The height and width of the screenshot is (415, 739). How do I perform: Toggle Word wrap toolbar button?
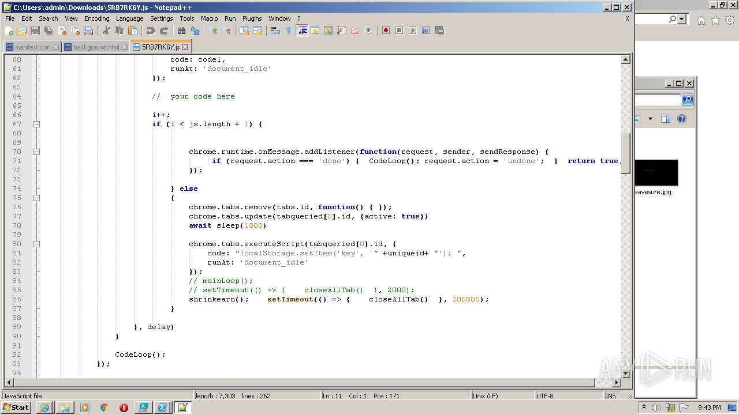tap(275, 31)
